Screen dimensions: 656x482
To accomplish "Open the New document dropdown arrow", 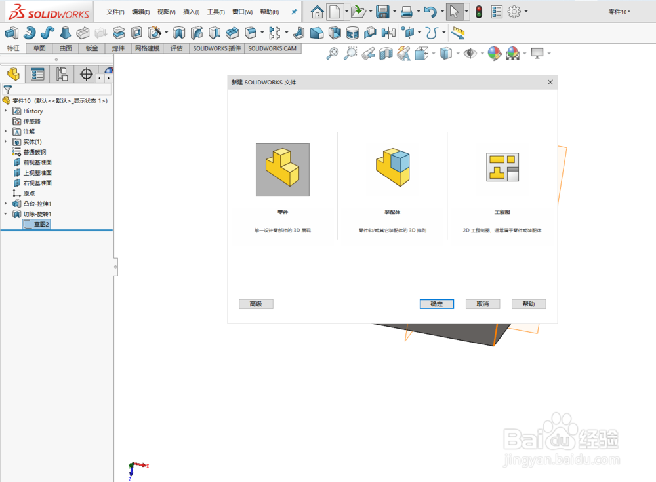I will (346, 12).
